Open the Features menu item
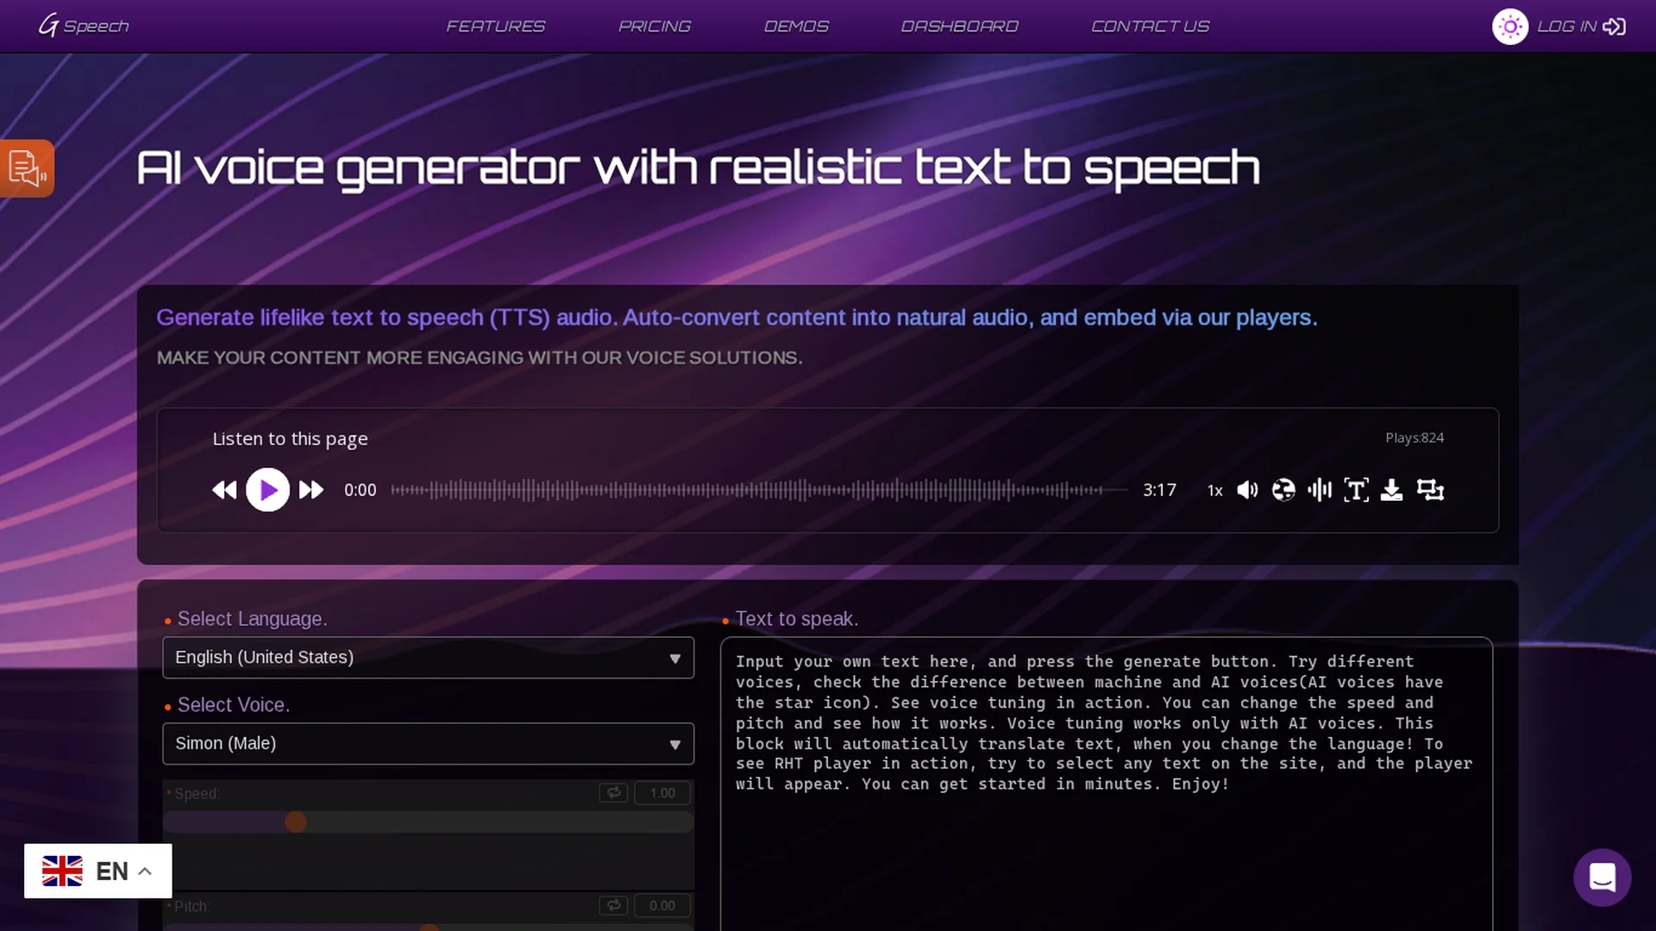This screenshot has height=931, width=1656. [495, 26]
